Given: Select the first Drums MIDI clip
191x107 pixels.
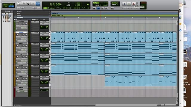Looking at the screenshot, I should (x=58, y=37).
